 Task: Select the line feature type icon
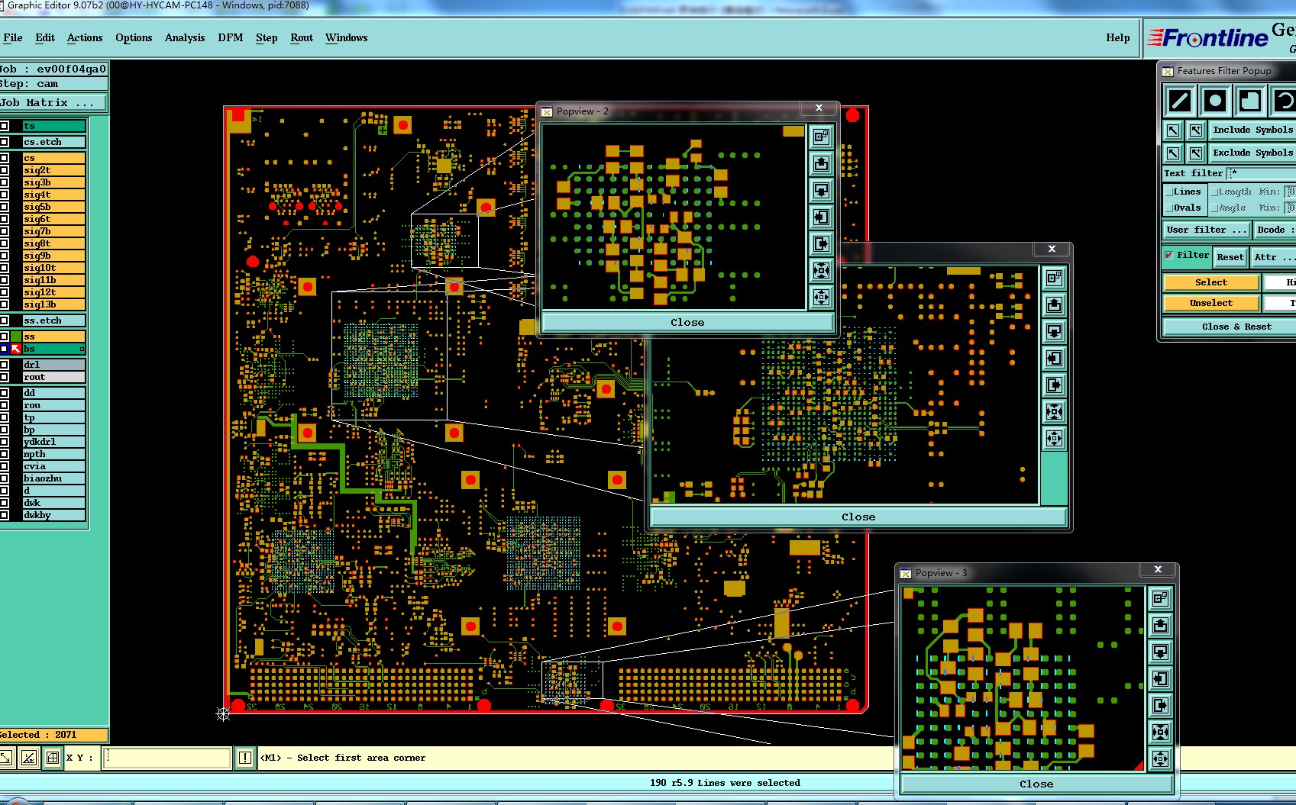[x=1179, y=101]
